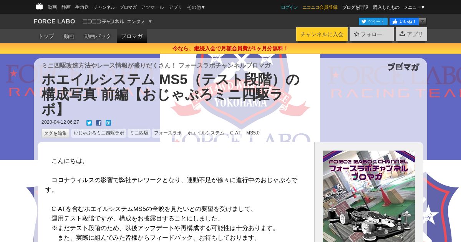Click ブログを開設 link
461x242 pixels.
(x=355, y=7)
